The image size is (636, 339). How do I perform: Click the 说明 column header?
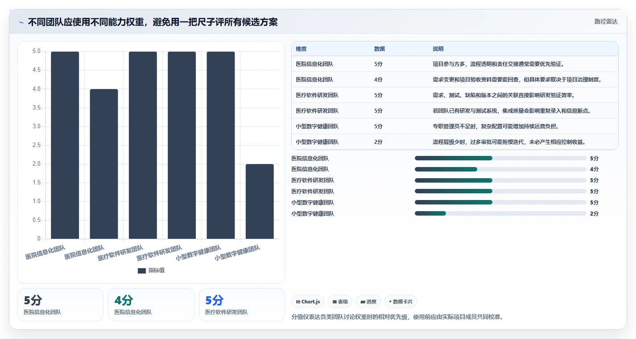[438, 49]
